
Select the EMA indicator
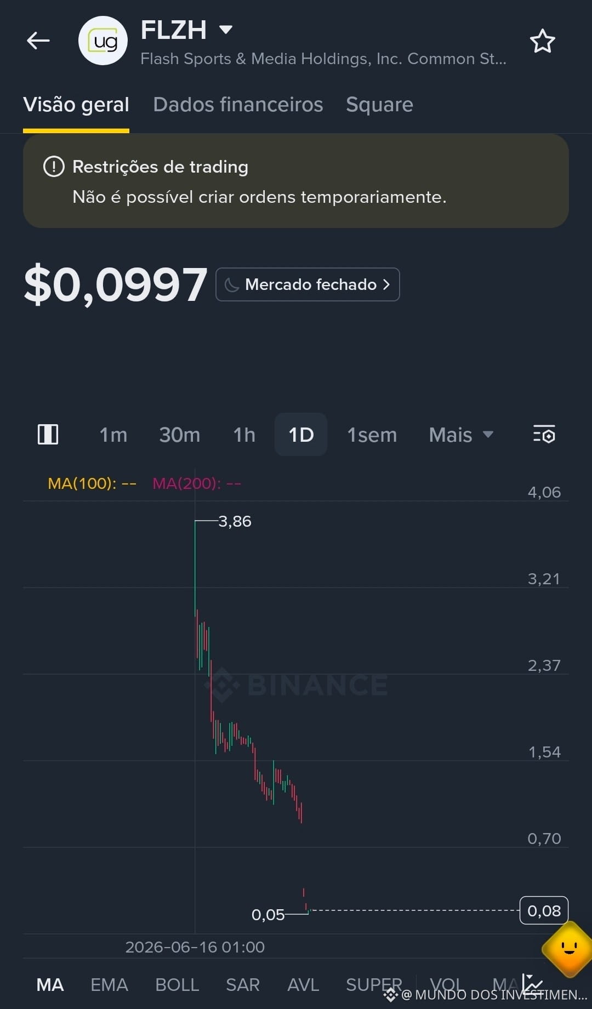109,985
